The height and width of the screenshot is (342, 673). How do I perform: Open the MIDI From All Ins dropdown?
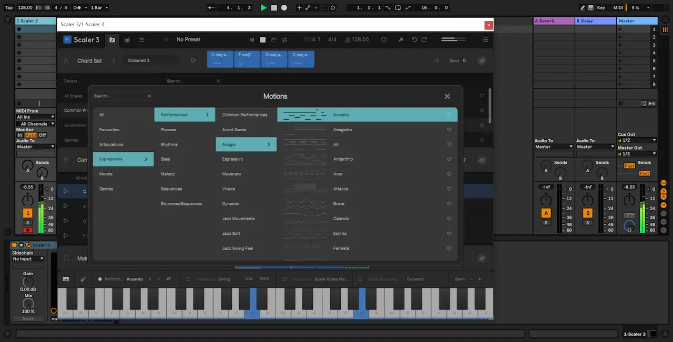click(35, 117)
